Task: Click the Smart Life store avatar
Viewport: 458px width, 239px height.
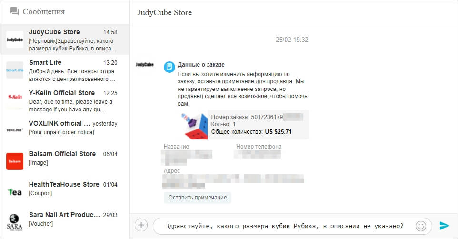Action: 14,70
